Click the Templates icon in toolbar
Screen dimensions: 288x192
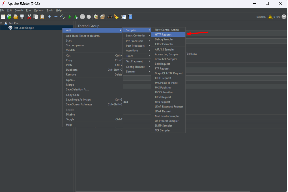(x=9, y=17)
